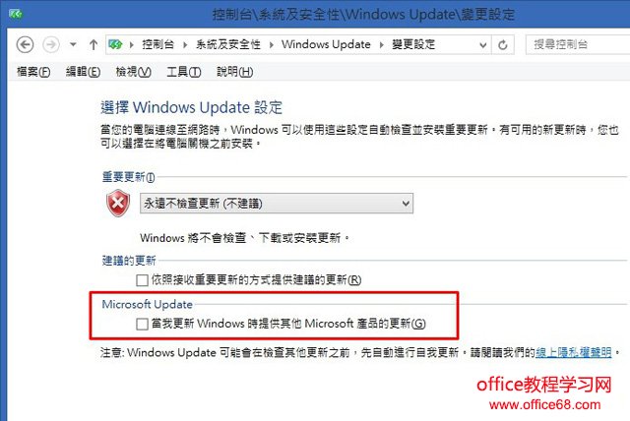Go up one folder level

point(94,44)
